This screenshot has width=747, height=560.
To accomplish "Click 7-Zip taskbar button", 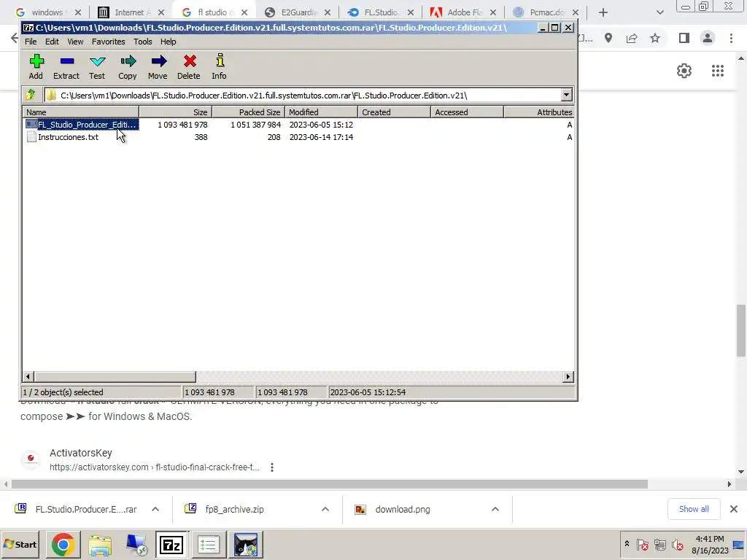I will [x=171, y=545].
